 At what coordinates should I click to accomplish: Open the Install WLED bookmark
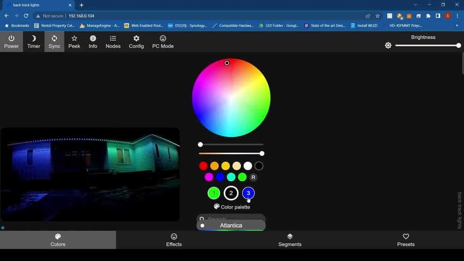pos(364,26)
